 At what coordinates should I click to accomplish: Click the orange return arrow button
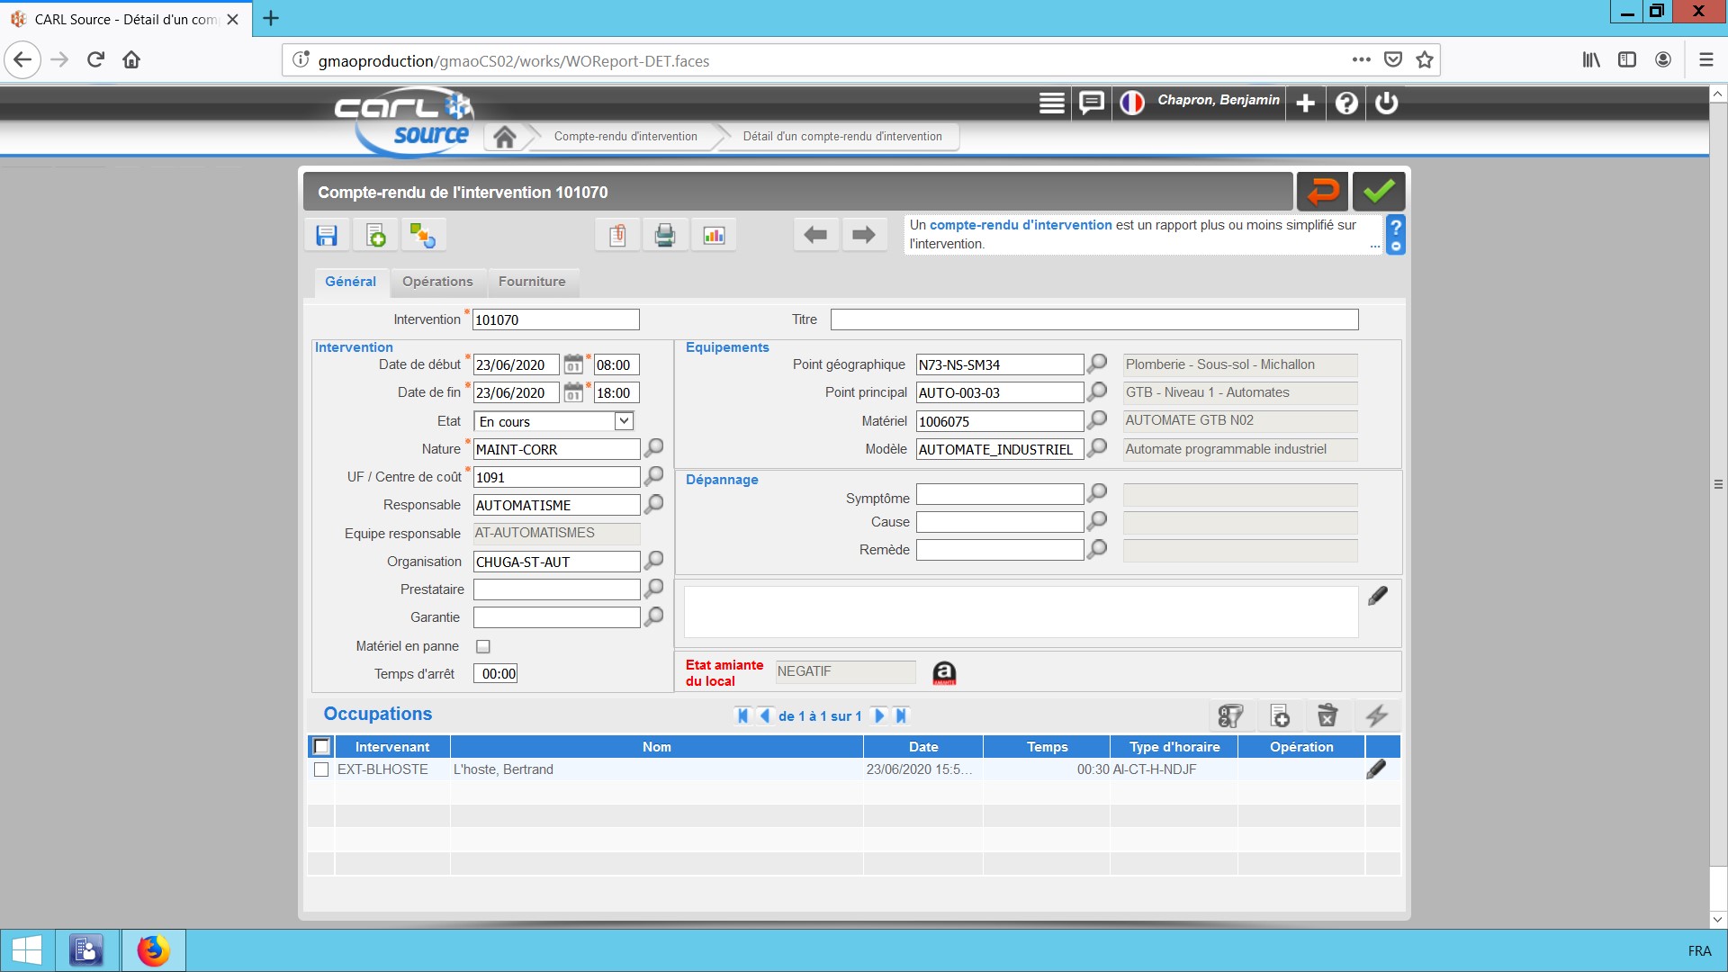click(x=1322, y=192)
